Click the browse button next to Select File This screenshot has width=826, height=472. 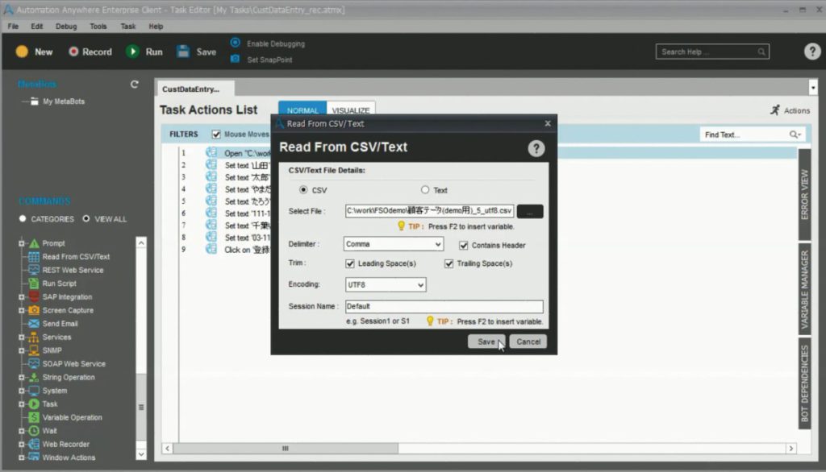point(530,210)
